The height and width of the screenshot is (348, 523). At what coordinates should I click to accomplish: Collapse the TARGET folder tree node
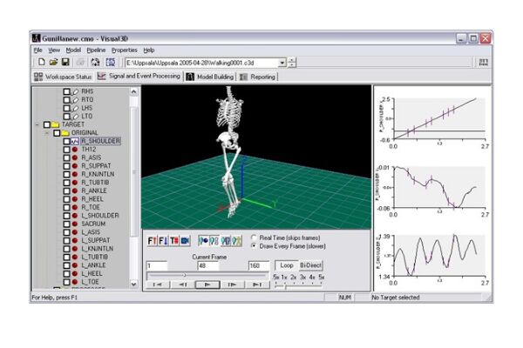point(37,124)
